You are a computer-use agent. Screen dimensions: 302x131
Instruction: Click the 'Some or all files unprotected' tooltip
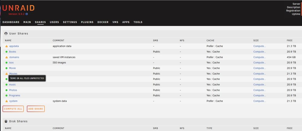(27, 78)
